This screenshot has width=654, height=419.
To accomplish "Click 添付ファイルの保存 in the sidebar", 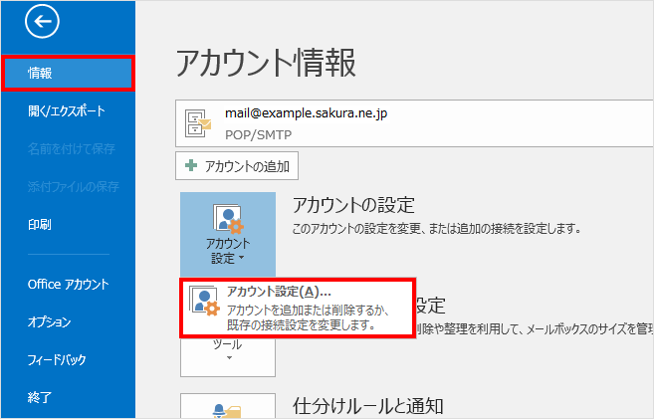I will point(73,186).
